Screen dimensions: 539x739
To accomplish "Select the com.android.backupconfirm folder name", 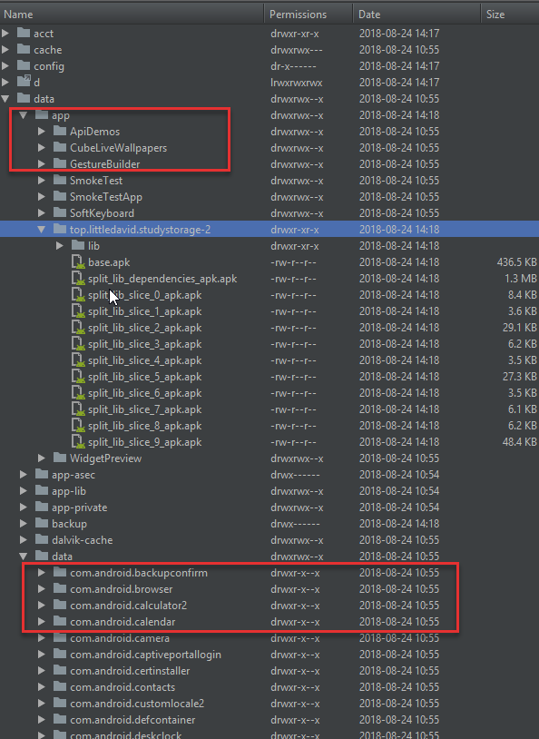I will 139,573.
